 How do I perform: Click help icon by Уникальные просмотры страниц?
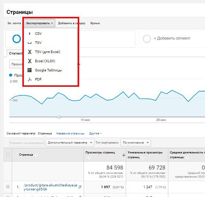click(143, 157)
